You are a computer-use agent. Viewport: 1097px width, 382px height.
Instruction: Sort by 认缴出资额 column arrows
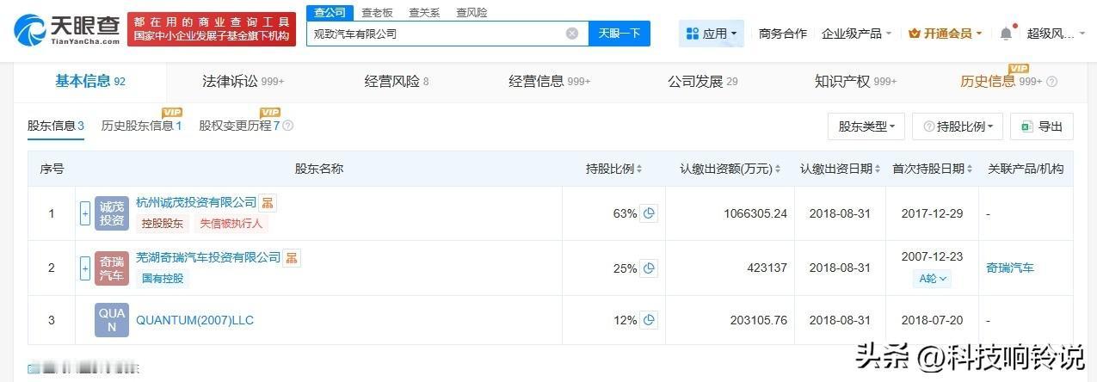tap(777, 169)
